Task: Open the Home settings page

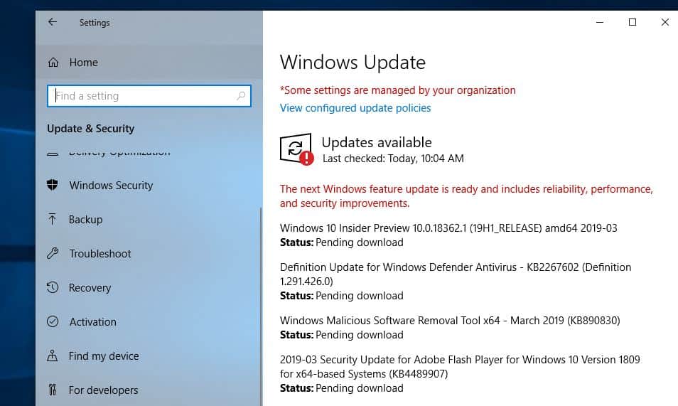Action: click(x=149, y=63)
